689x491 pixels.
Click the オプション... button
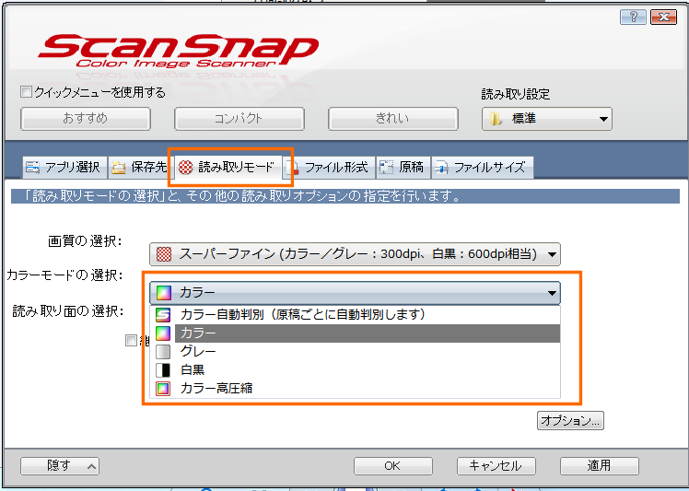(570, 420)
